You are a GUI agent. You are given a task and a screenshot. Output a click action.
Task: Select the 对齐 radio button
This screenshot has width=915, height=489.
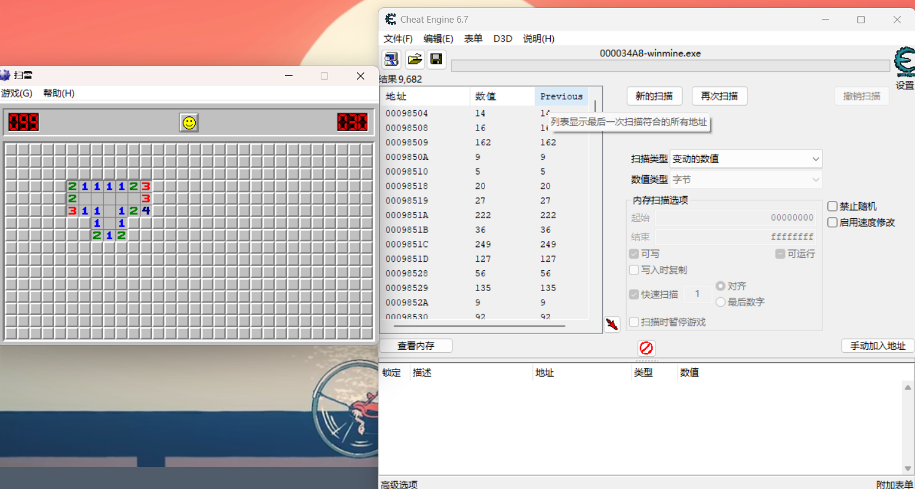[721, 286]
